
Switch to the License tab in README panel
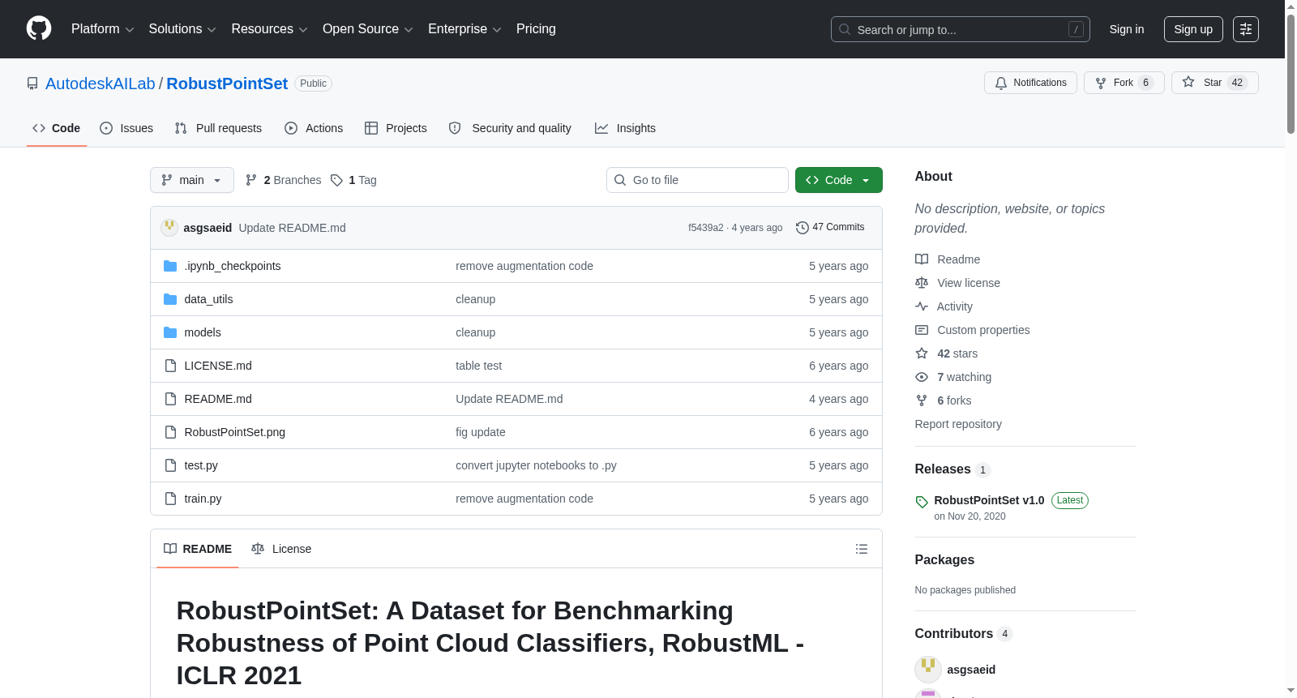pyautogui.click(x=281, y=549)
